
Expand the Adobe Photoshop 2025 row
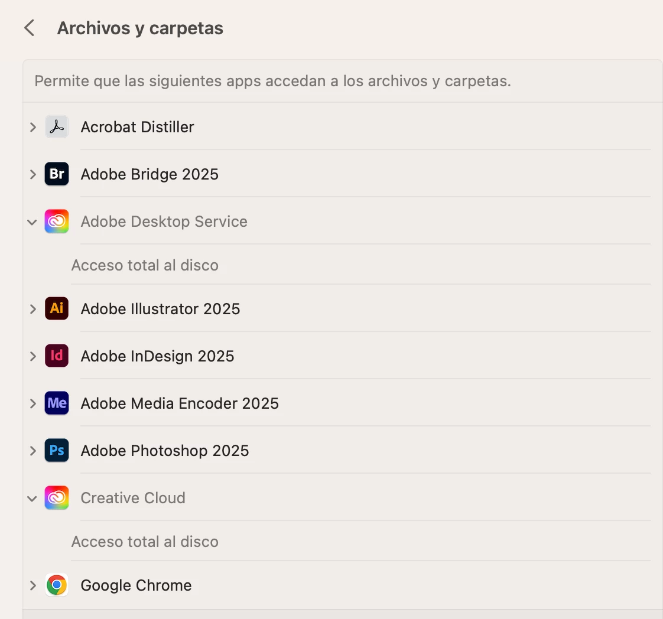click(x=32, y=451)
